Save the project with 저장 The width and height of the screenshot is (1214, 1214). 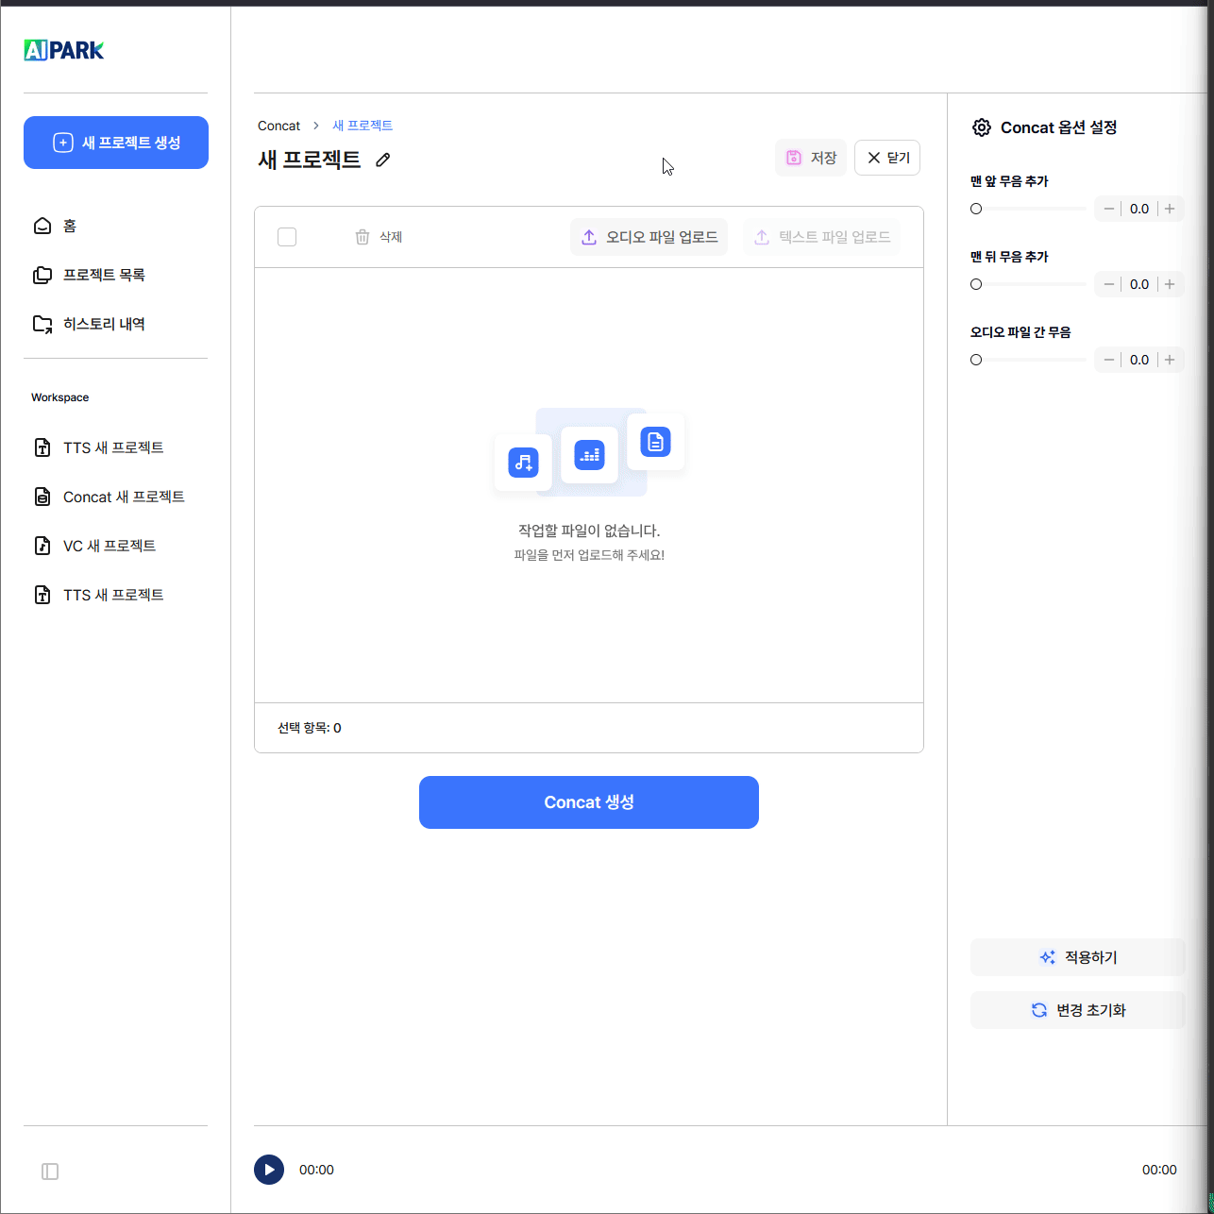[811, 158]
